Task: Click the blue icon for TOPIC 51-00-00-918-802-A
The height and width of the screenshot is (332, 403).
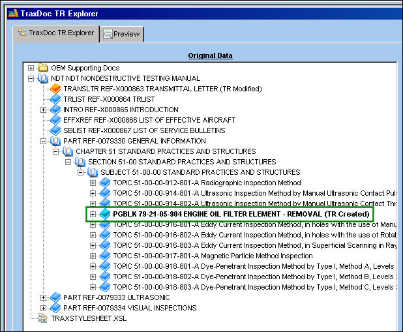Action: click(105, 277)
